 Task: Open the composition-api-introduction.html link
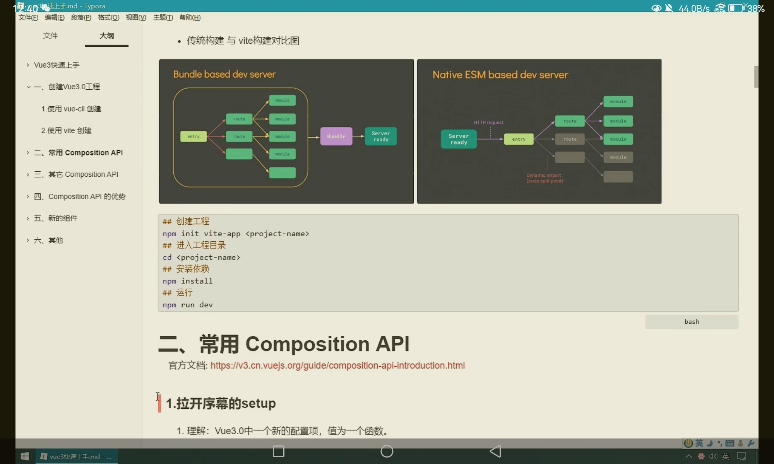point(337,365)
